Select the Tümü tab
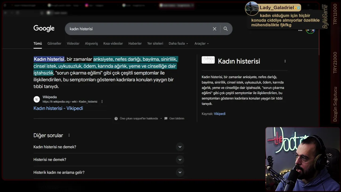The image size is (341, 192). tap(38, 43)
